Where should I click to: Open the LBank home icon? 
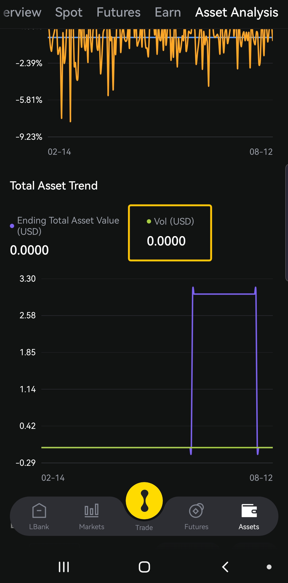39,511
